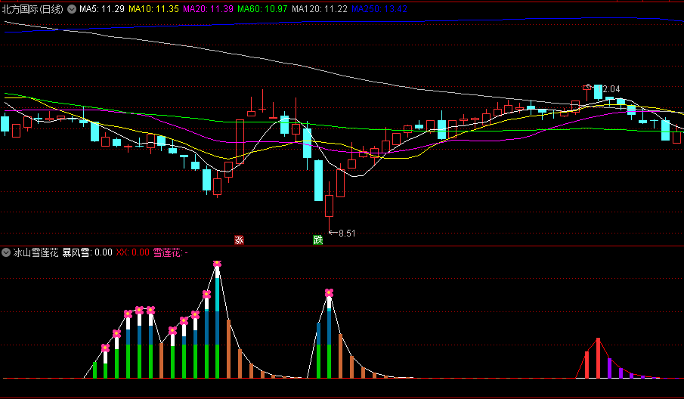
Task: Click the tallest red indicator bar at right
Action: [598, 358]
